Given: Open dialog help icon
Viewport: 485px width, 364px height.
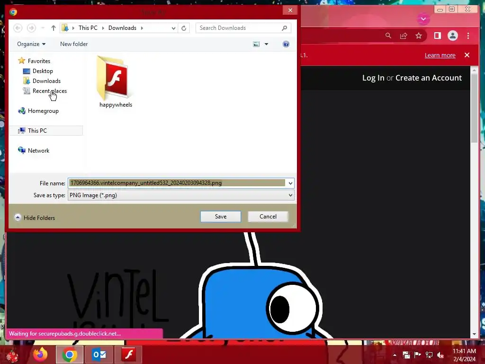Looking at the screenshot, I should [286, 44].
